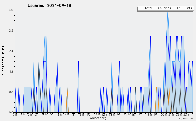Click the y-axis value '0.0'
Image resolution: width=196 pixels, height=121 pixels.
pos(11,112)
